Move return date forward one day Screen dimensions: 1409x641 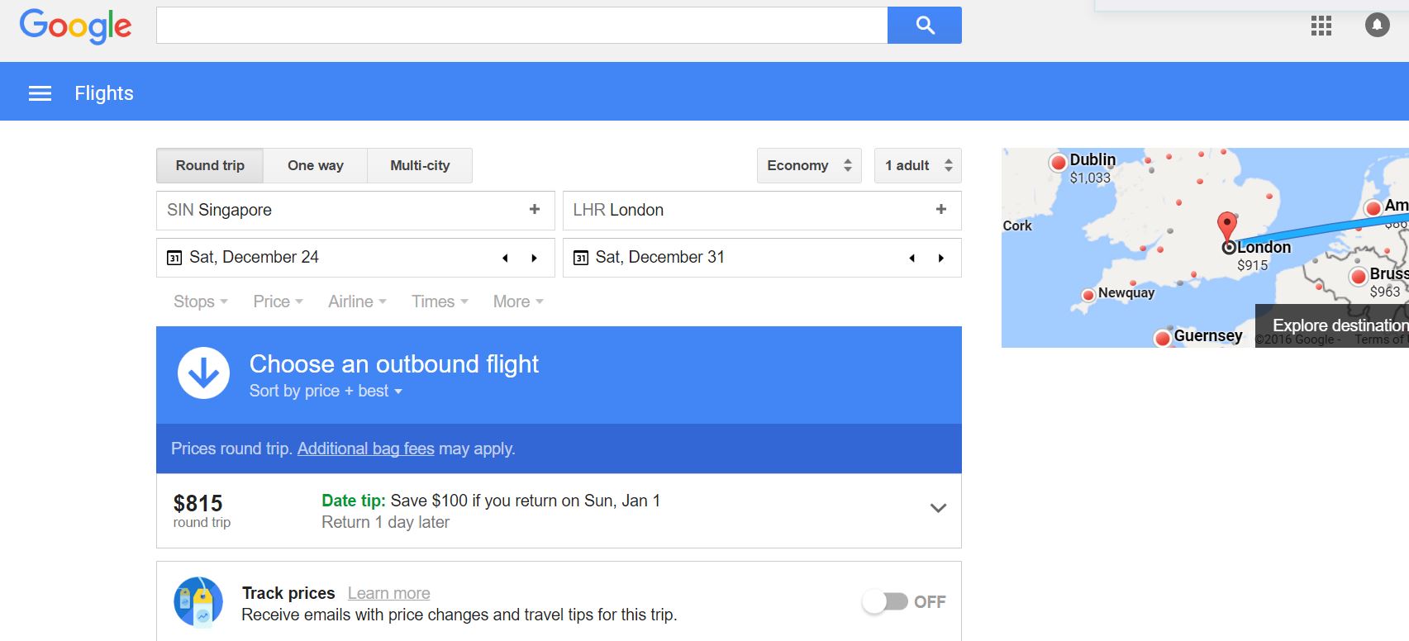(x=940, y=258)
